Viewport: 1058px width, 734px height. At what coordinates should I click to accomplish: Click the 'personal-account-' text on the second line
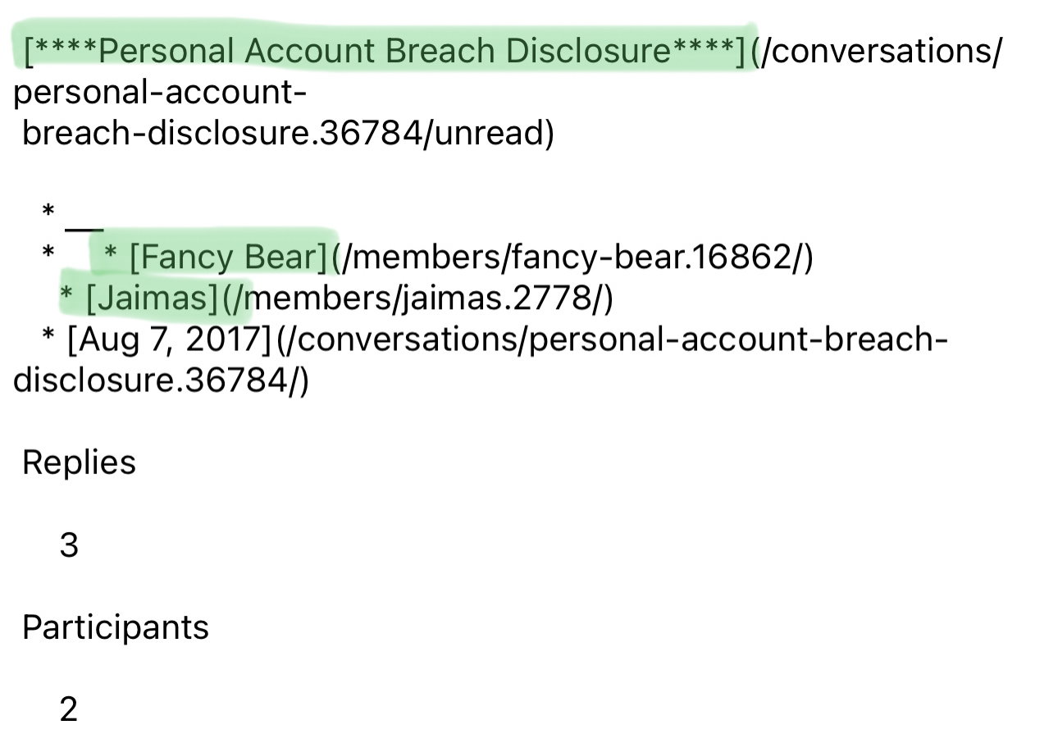click(x=161, y=93)
